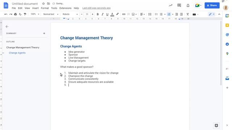Screen dimensions: 232x130
Task: Expand the bulleted list style options
Action: 165,14
